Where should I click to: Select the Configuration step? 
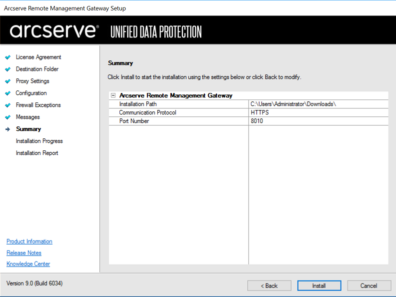(x=31, y=93)
